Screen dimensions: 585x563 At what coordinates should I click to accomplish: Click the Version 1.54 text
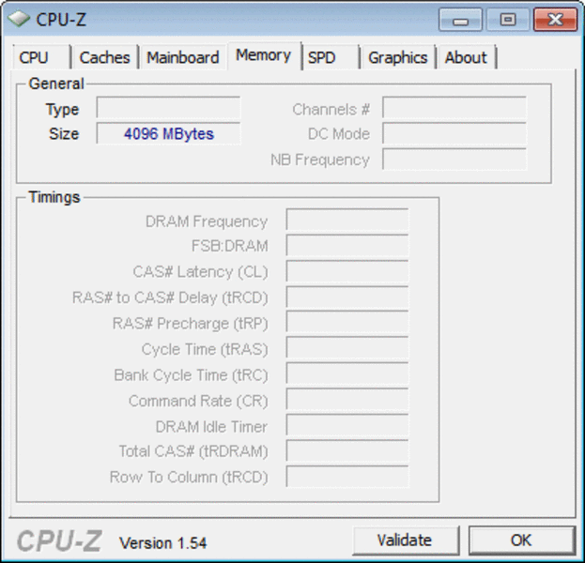pyautogui.click(x=163, y=543)
